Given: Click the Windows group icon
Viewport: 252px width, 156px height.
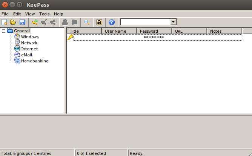Looking at the screenshot, I should pos(17,37).
